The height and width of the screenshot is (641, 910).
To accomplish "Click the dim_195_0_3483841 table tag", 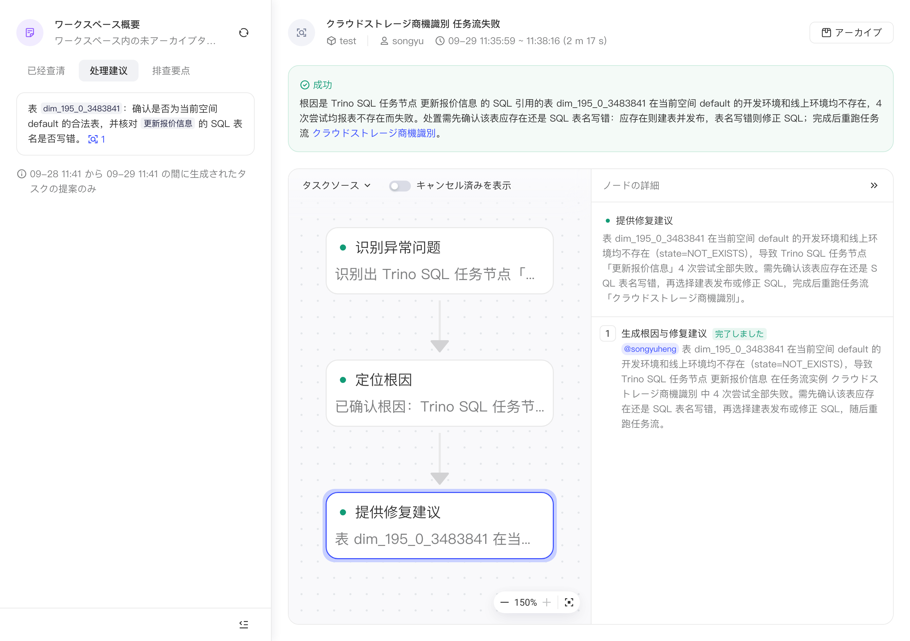I will pos(81,109).
